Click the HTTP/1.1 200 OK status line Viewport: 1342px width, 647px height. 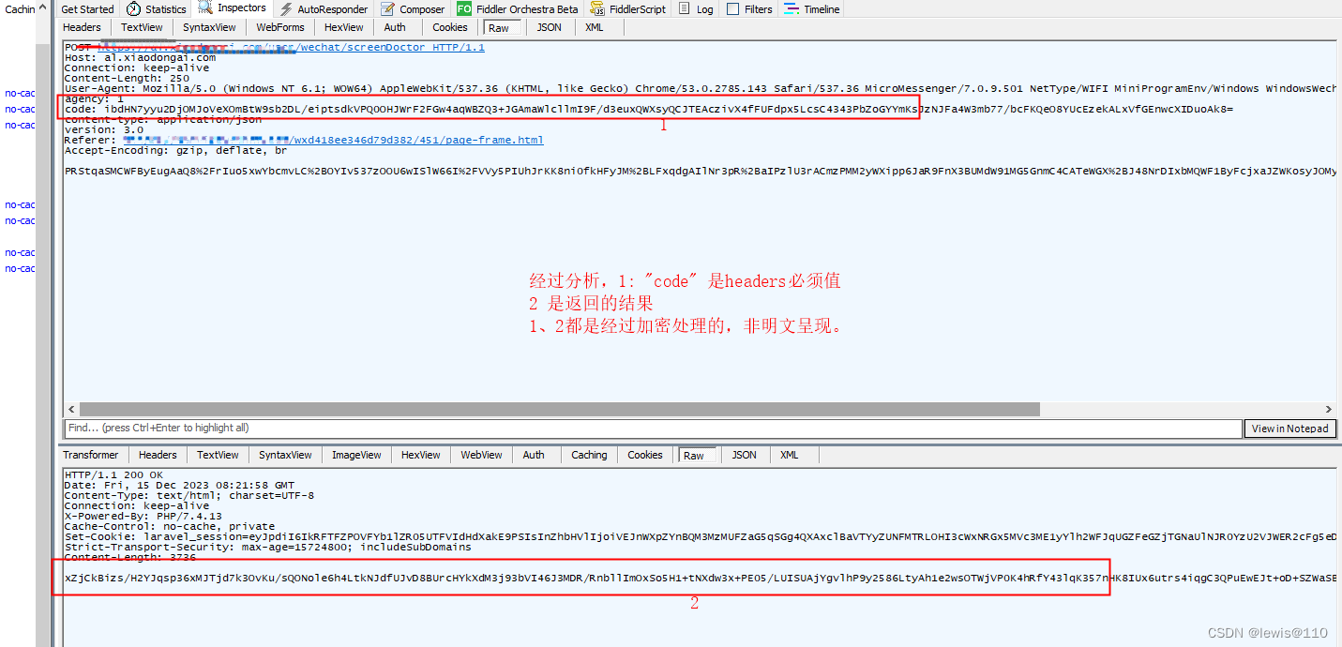coord(113,474)
